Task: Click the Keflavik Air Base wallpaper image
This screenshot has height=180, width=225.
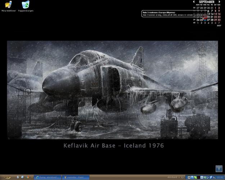Action: coord(112,90)
